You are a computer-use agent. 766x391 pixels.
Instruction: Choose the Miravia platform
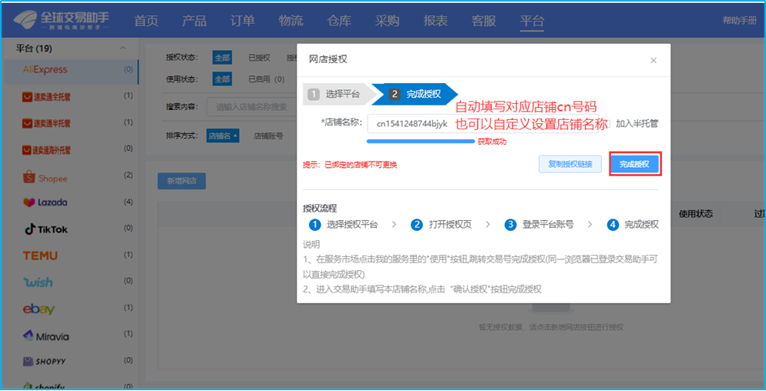click(46, 336)
